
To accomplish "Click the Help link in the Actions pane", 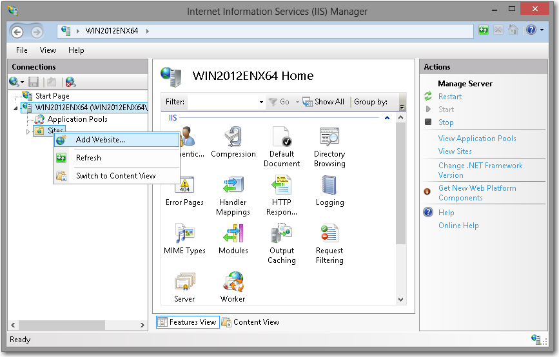I will [x=446, y=213].
